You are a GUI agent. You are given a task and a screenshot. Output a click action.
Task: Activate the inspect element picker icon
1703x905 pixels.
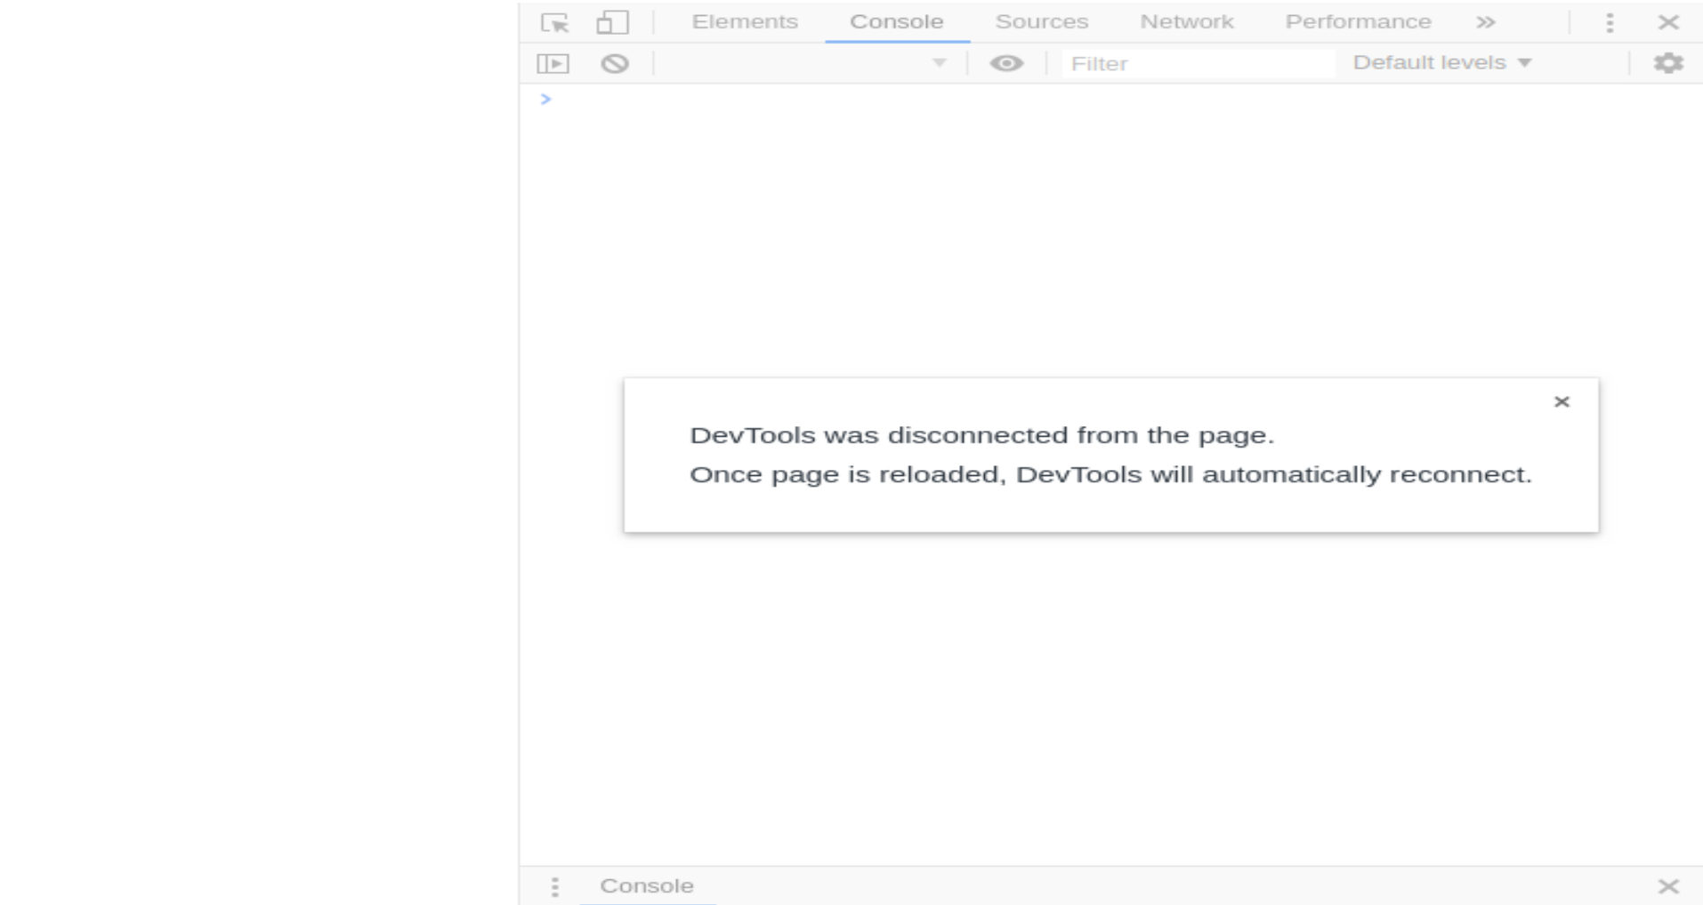(554, 22)
